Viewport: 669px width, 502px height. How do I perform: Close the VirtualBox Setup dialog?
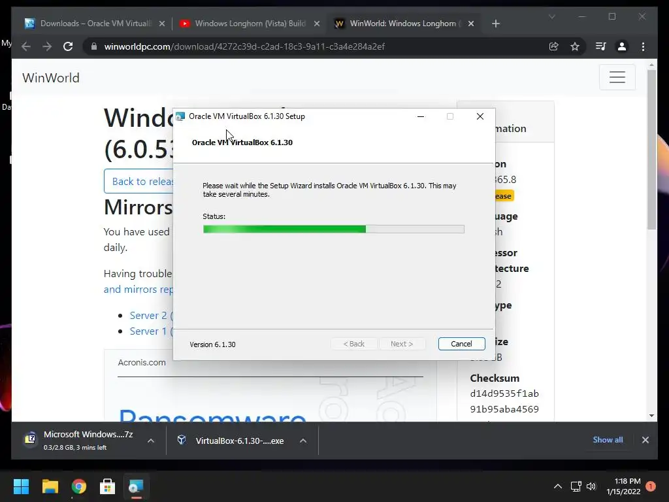click(x=480, y=116)
